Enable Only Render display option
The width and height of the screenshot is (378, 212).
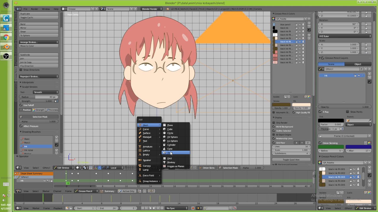click(x=274, y=123)
